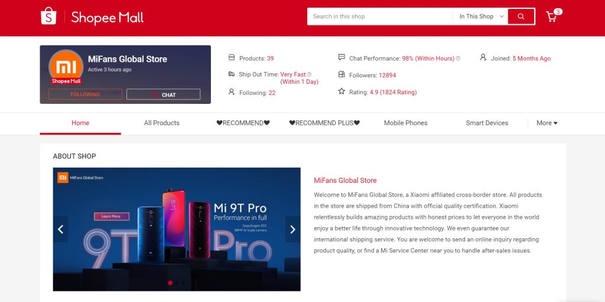Click the Very Fast ship time value
The image size is (605, 302).
tap(293, 74)
